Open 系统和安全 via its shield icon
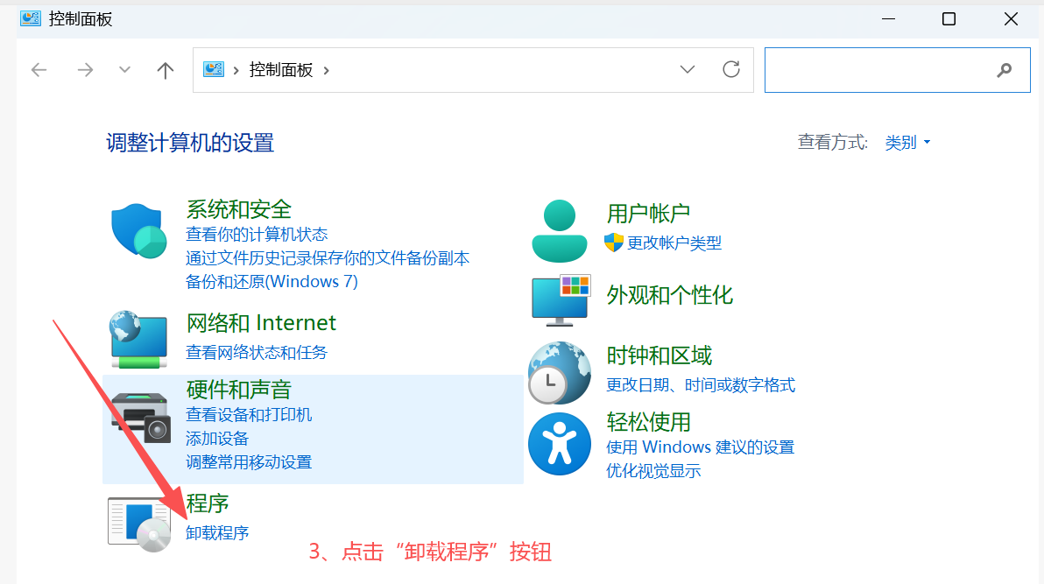The image size is (1044, 584). [138, 232]
